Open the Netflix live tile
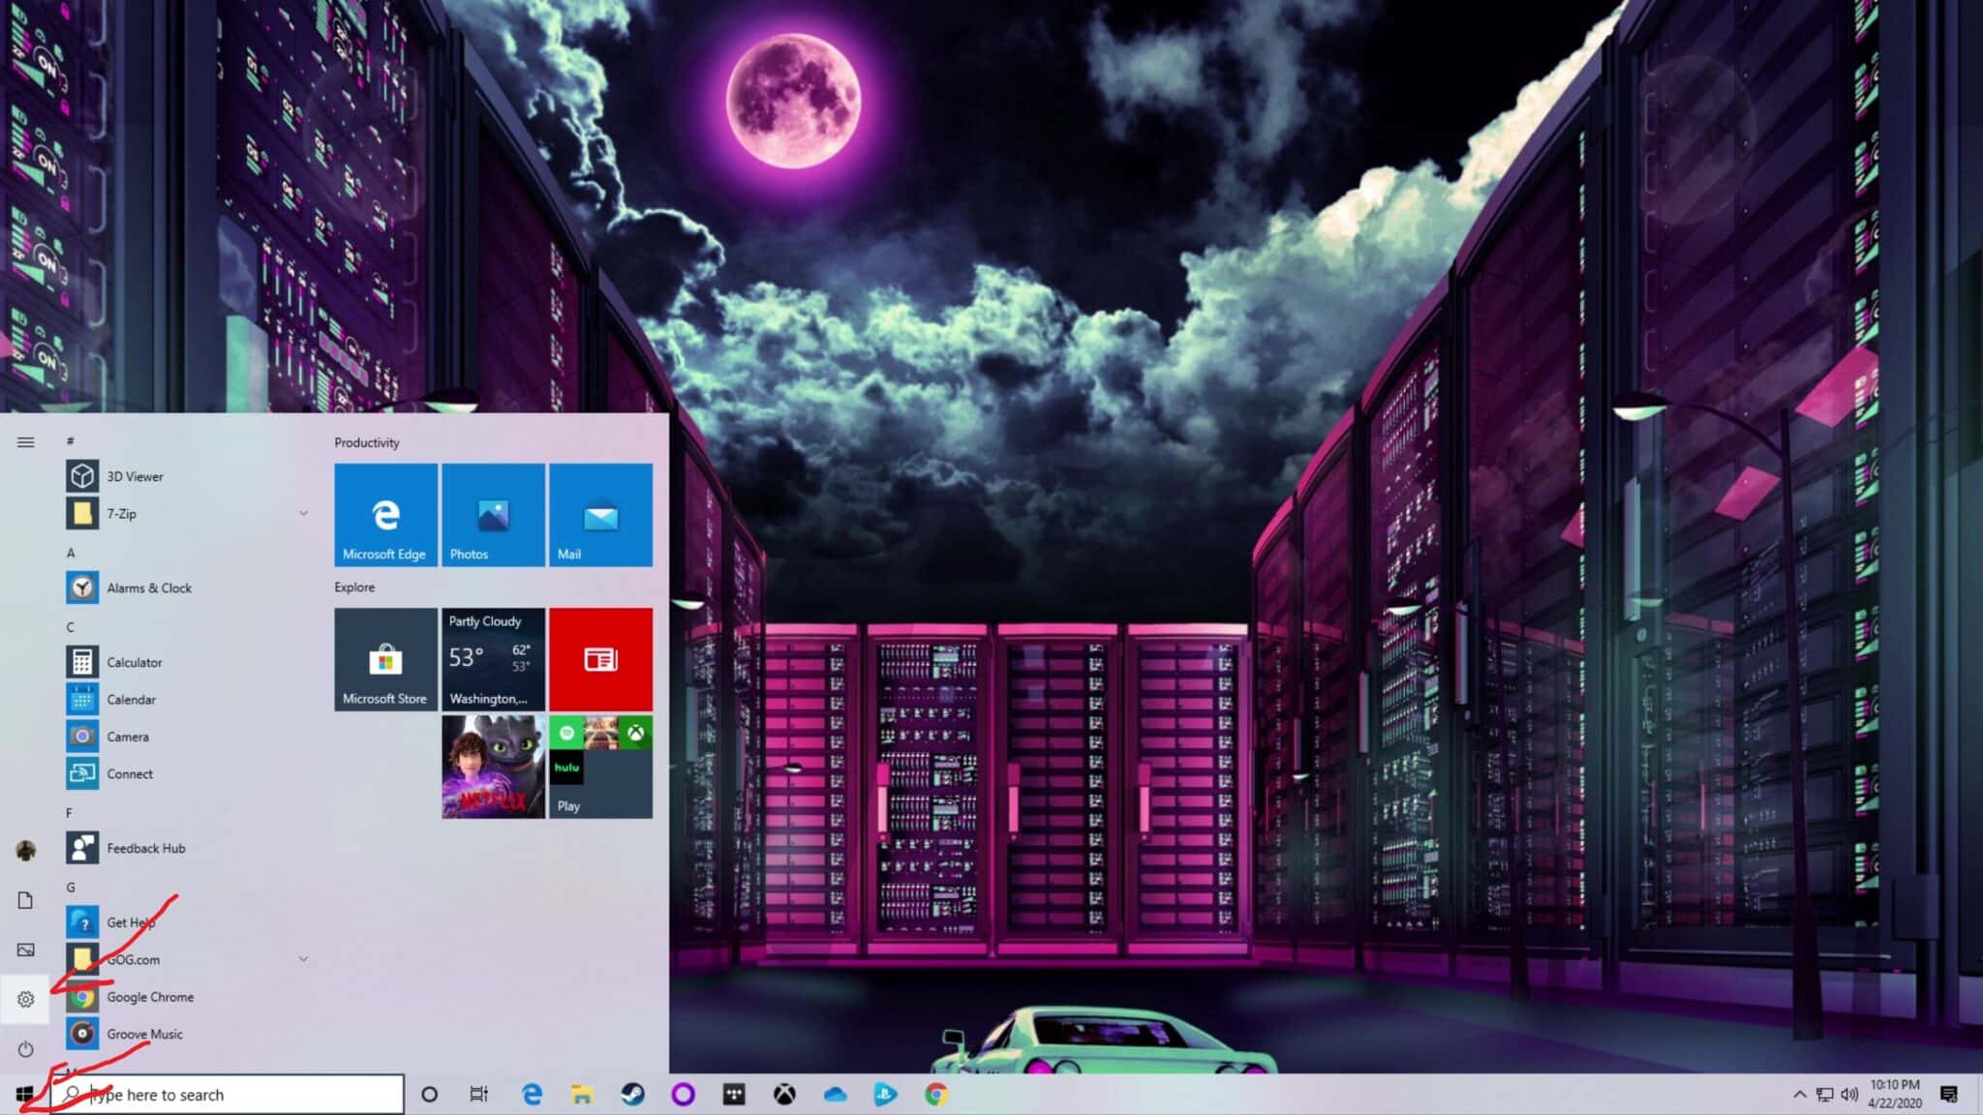Viewport: 1983px width, 1115px height. pyautogui.click(x=491, y=765)
